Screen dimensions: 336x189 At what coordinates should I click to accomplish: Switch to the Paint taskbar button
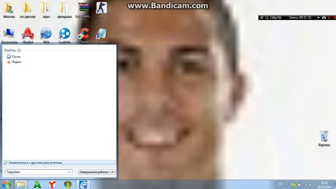(83, 184)
